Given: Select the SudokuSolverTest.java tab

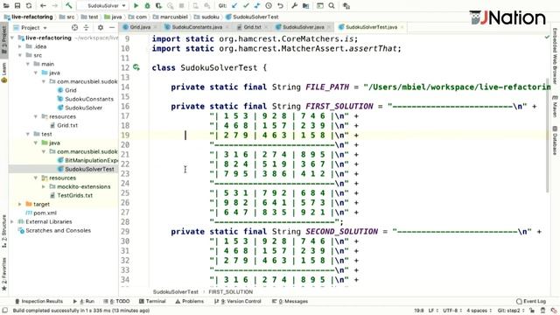Looking at the screenshot, I should pos(371,27).
